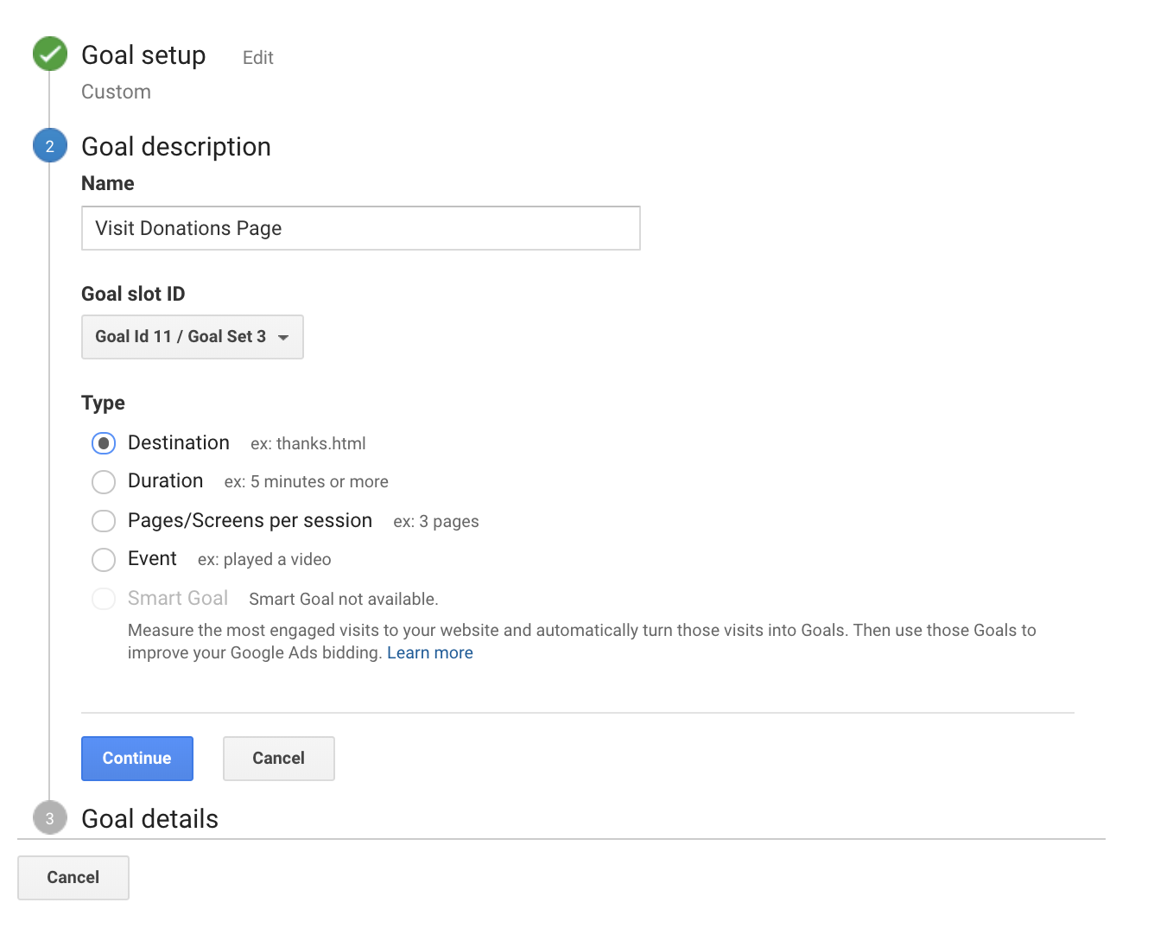Viewport: 1154px width, 928px height.
Task: Select the Pages/Screens per session type
Action: click(x=104, y=521)
